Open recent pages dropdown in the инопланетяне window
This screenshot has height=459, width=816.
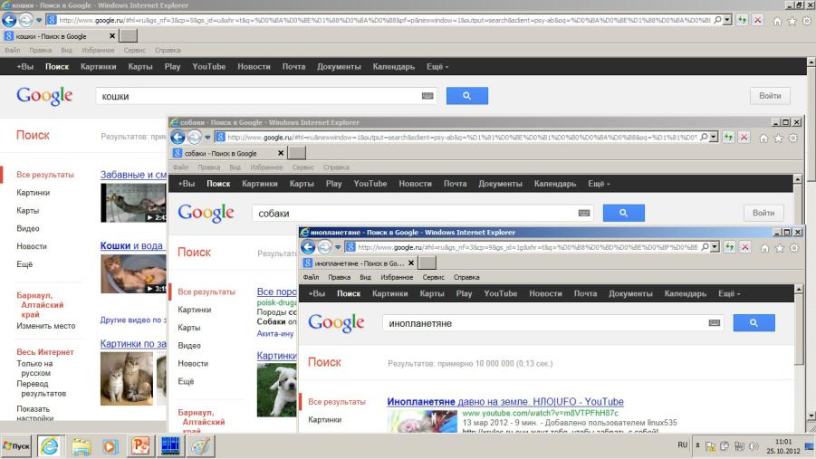click(337, 247)
